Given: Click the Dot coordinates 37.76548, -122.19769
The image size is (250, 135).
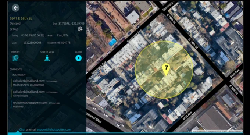Looking at the screenshot, I should coord(71,24).
